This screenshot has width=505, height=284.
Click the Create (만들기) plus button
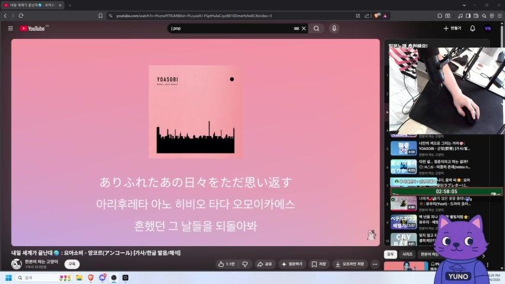[x=452, y=28]
